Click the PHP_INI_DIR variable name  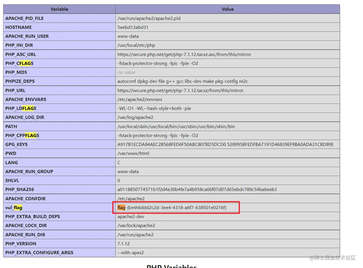coord(19,45)
